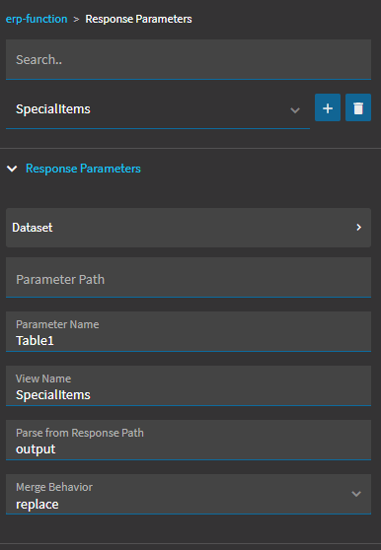Click the 'replace' value text
This screenshot has height=550, width=381.
click(x=38, y=505)
